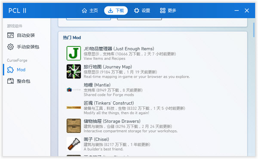Screen dimensions: 258x159
Task: Click 'Shared code for Forge mods' text
Action: click(109, 95)
